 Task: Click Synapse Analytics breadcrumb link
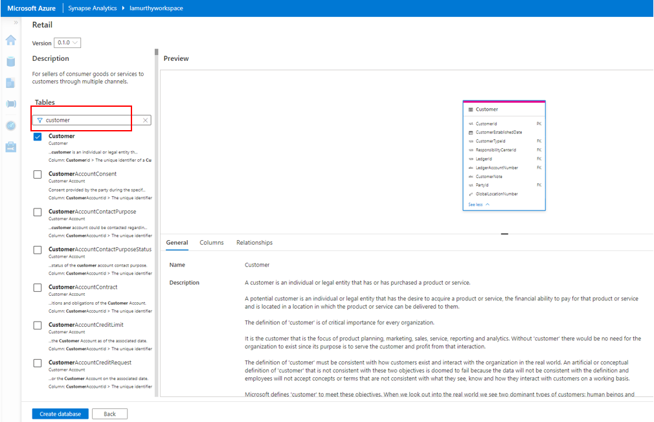point(92,8)
